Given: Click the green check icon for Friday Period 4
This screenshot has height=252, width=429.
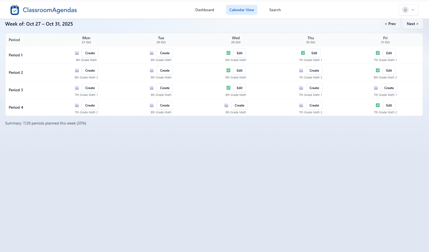Looking at the screenshot, I should [x=378, y=105].
